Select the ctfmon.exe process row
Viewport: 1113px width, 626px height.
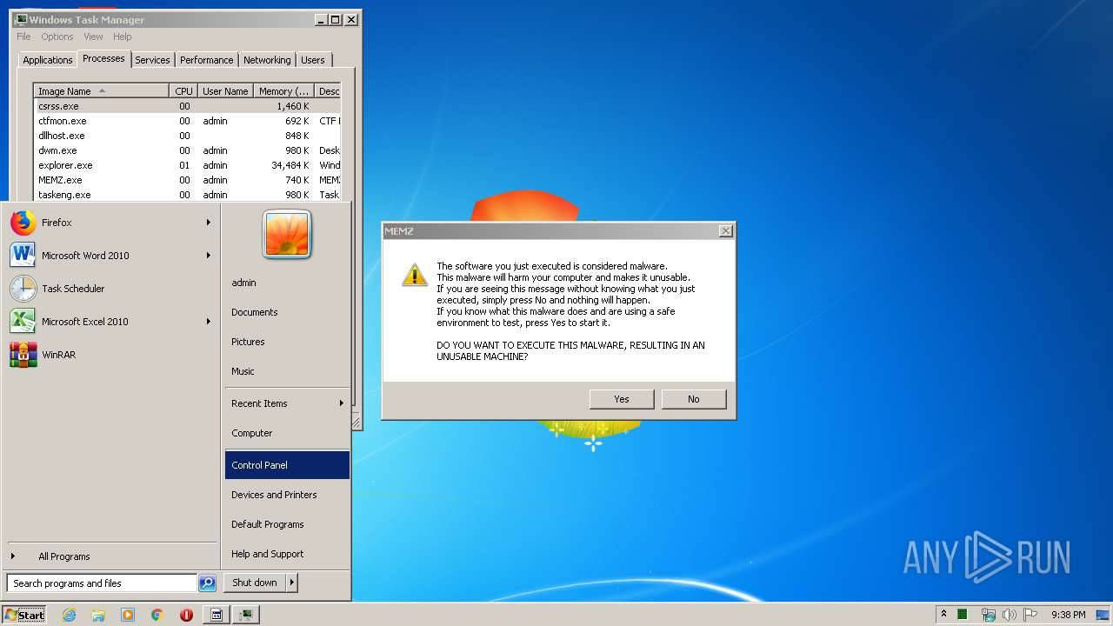coord(187,121)
